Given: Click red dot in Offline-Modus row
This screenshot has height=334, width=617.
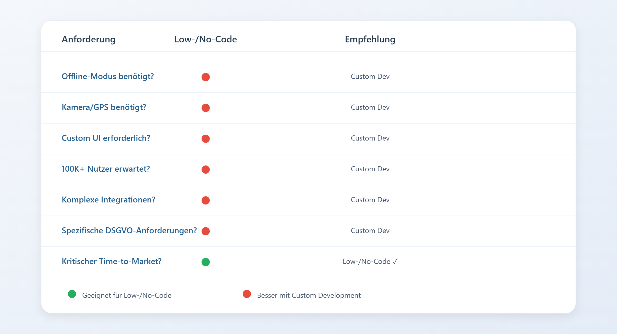Looking at the screenshot, I should point(205,77).
